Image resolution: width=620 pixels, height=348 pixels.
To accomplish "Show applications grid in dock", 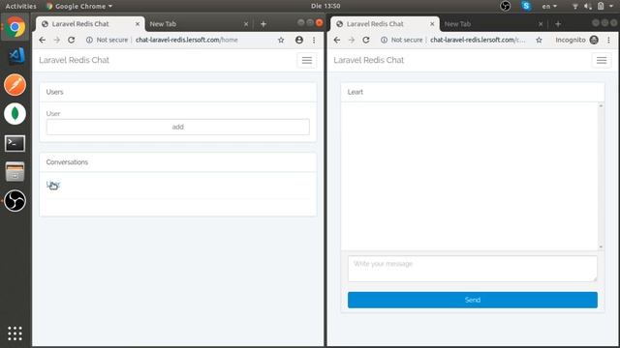I will click(15, 333).
